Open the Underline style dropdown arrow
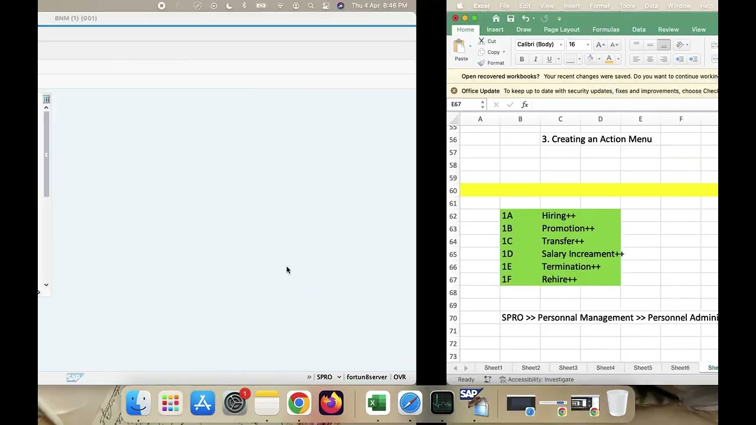Viewport: 756px width, 425px height. tap(559, 59)
